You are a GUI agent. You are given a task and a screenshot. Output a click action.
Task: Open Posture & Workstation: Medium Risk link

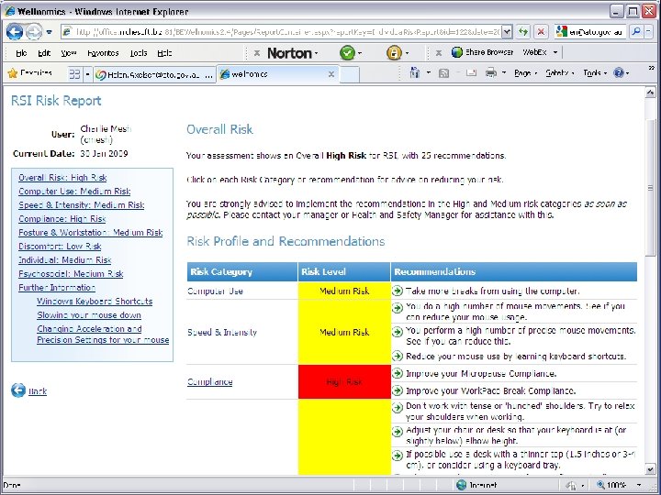click(90, 233)
